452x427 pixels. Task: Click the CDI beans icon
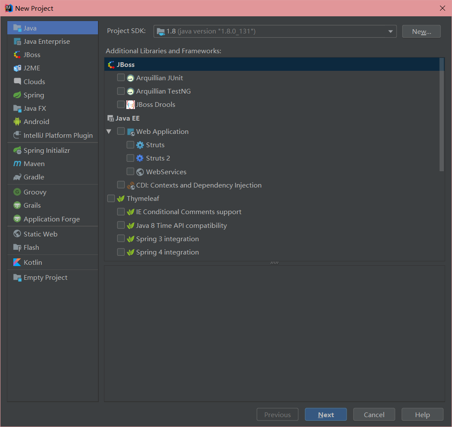point(131,185)
